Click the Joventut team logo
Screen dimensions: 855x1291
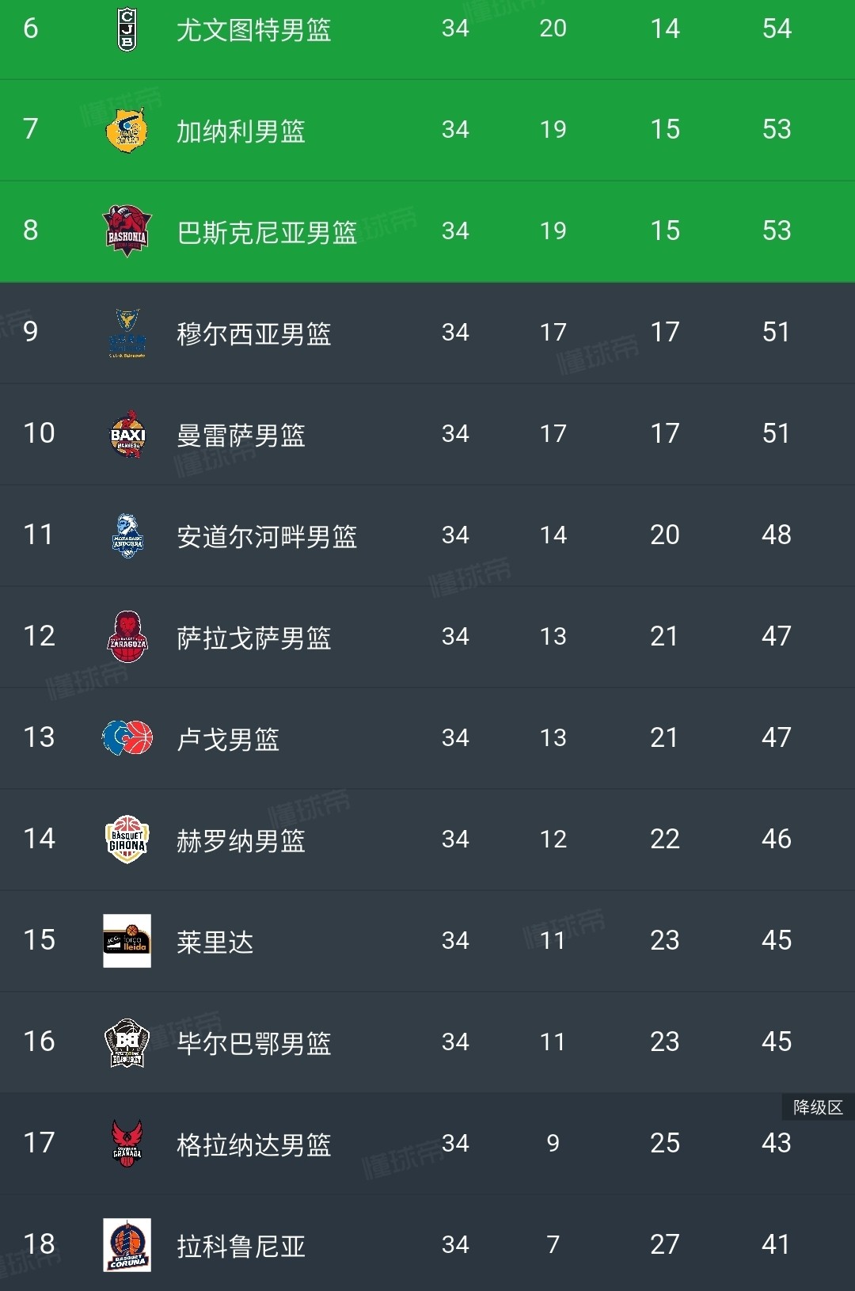127,29
